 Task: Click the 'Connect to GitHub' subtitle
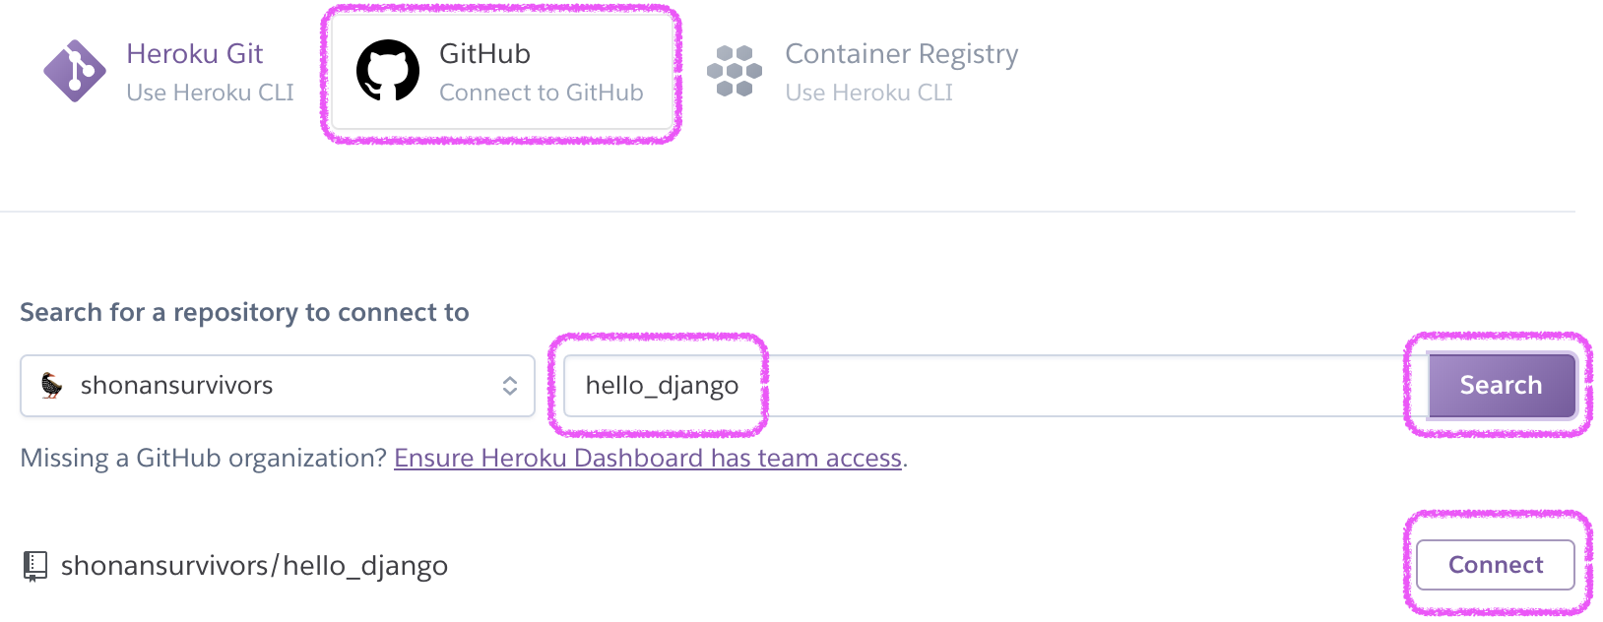coord(542,93)
